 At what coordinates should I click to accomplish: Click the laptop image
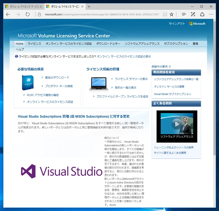coord(99,84)
